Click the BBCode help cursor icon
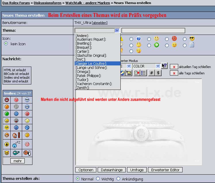 (164, 66)
